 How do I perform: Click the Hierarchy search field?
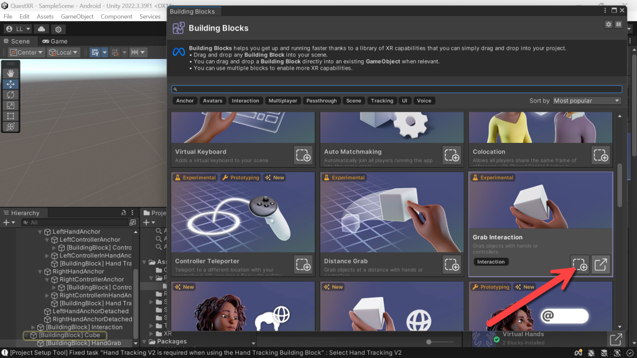[x=75, y=223]
